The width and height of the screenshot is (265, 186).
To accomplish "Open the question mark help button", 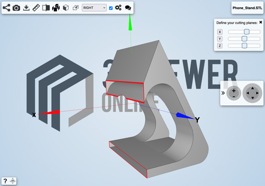I will click(x=5, y=181).
